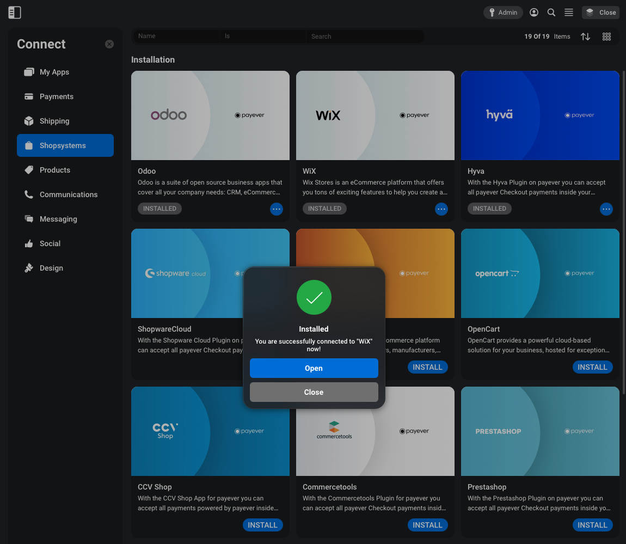The image size is (626, 544).
Task: Click the Hyva card description text
Action: (537, 187)
